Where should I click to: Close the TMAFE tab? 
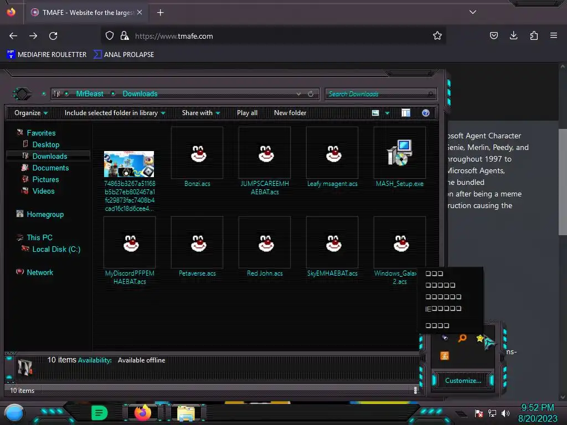[140, 12]
